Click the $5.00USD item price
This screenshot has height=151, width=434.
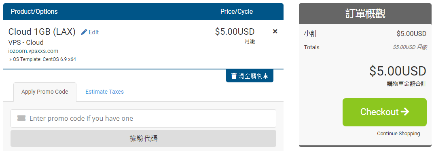pyautogui.click(x=235, y=32)
